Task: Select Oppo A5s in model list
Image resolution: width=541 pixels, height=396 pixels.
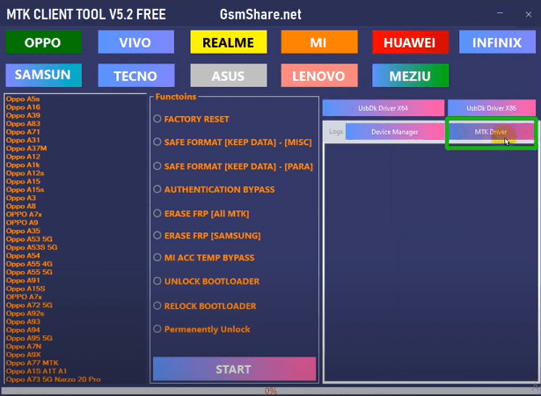Action: (x=23, y=99)
